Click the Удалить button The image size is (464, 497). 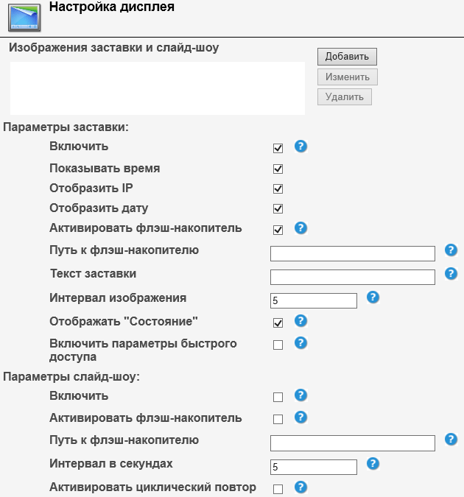345,96
